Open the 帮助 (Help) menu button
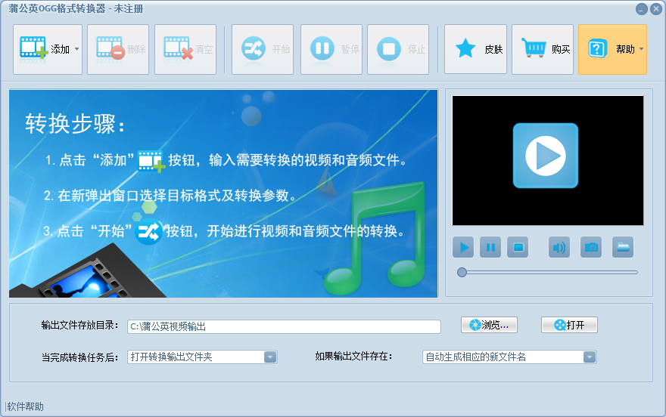This screenshot has height=417, width=666. 612,49
